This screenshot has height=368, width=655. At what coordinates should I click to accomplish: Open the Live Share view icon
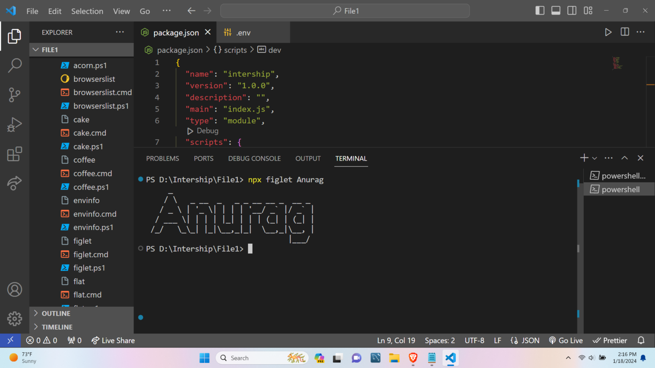14,183
